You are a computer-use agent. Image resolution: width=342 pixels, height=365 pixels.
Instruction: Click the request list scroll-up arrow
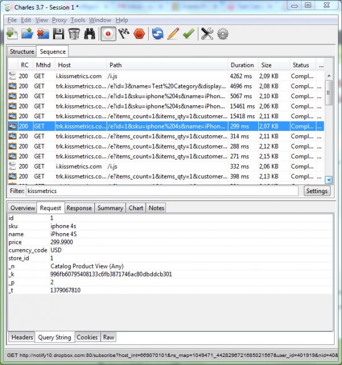328,75
